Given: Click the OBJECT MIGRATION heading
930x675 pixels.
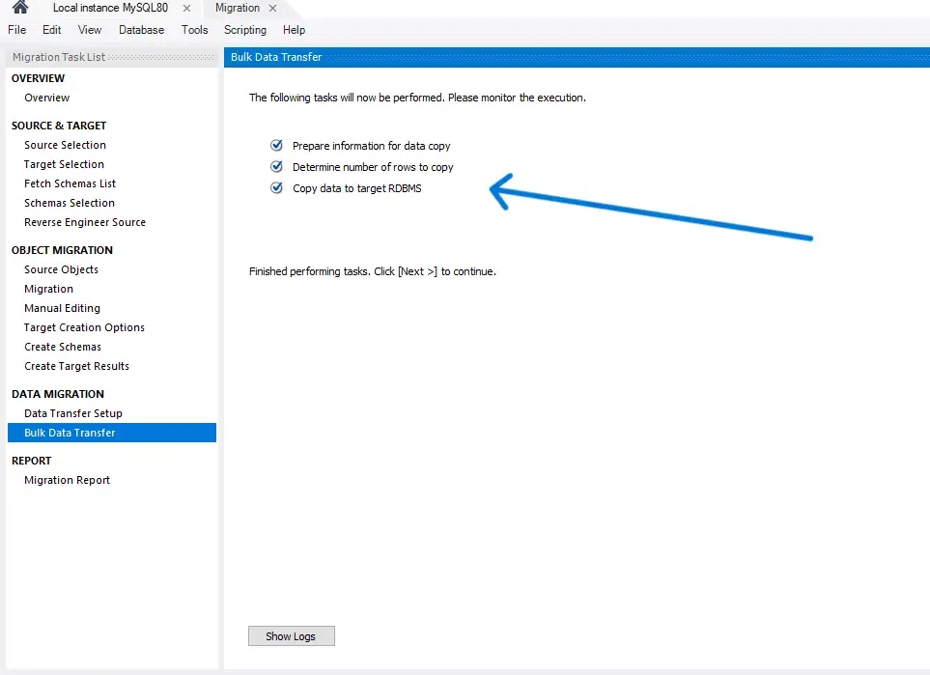Looking at the screenshot, I should (x=62, y=250).
